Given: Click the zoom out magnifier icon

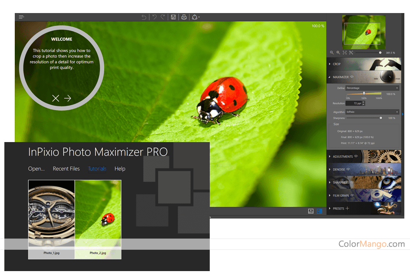Looking at the screenshot, I should 332,53.
